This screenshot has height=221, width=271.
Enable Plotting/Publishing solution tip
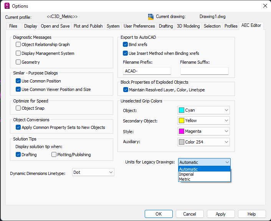point(54,155)
